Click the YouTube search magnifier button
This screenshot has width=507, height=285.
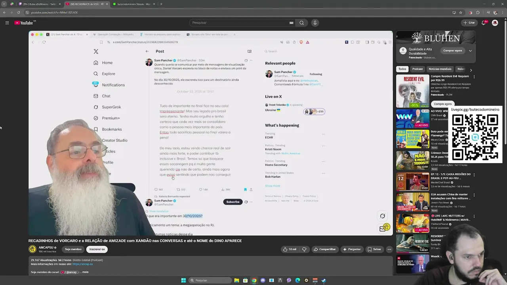(301, 23)
